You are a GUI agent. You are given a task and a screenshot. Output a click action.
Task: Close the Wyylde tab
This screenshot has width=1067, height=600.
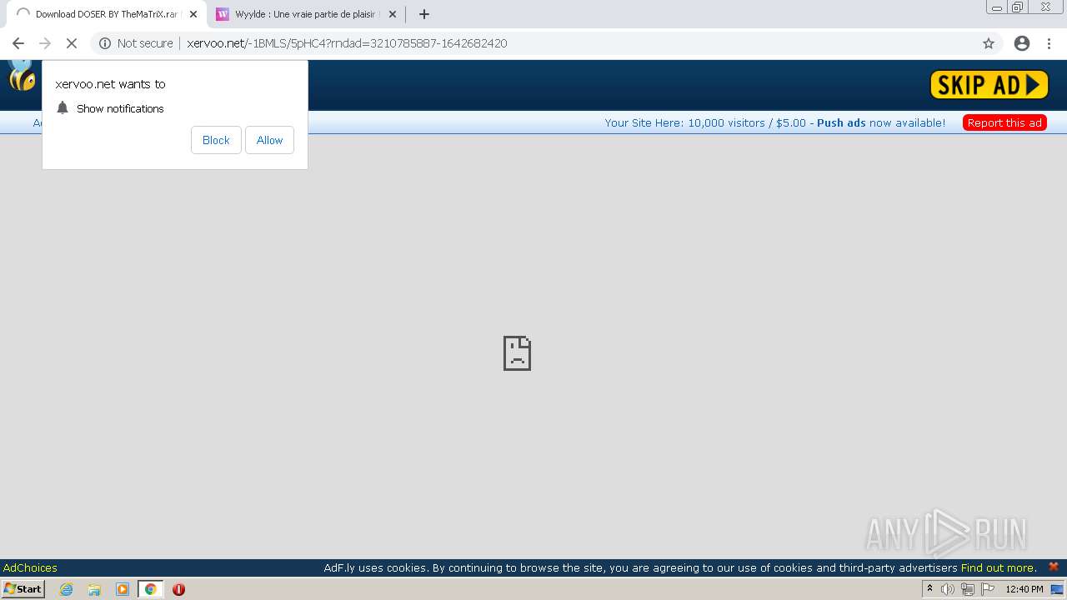pos(393,14)
